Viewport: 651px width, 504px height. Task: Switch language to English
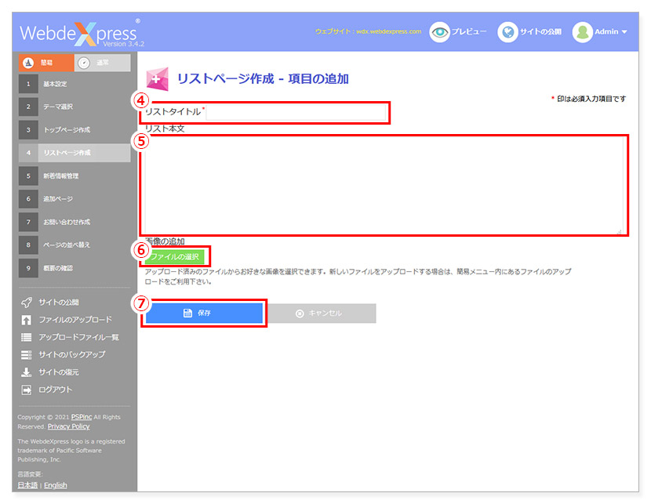coord(56,485)
